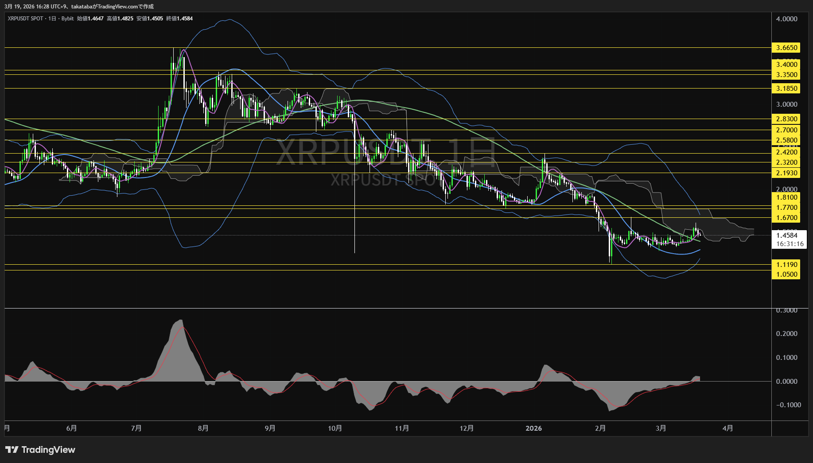Click the 4.0000 price scale tick
The height and width of the screenshot is (463, 813).
[x=786, y=19]
